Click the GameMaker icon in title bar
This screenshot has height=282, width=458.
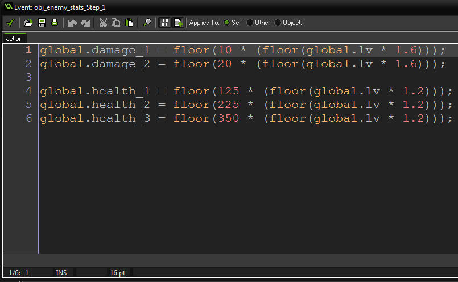[x=8, y=6]
